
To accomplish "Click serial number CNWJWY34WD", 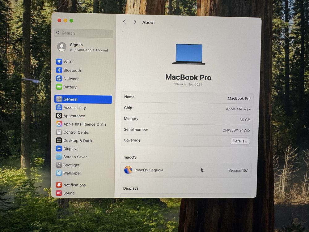I will click(x=236, y=131).
